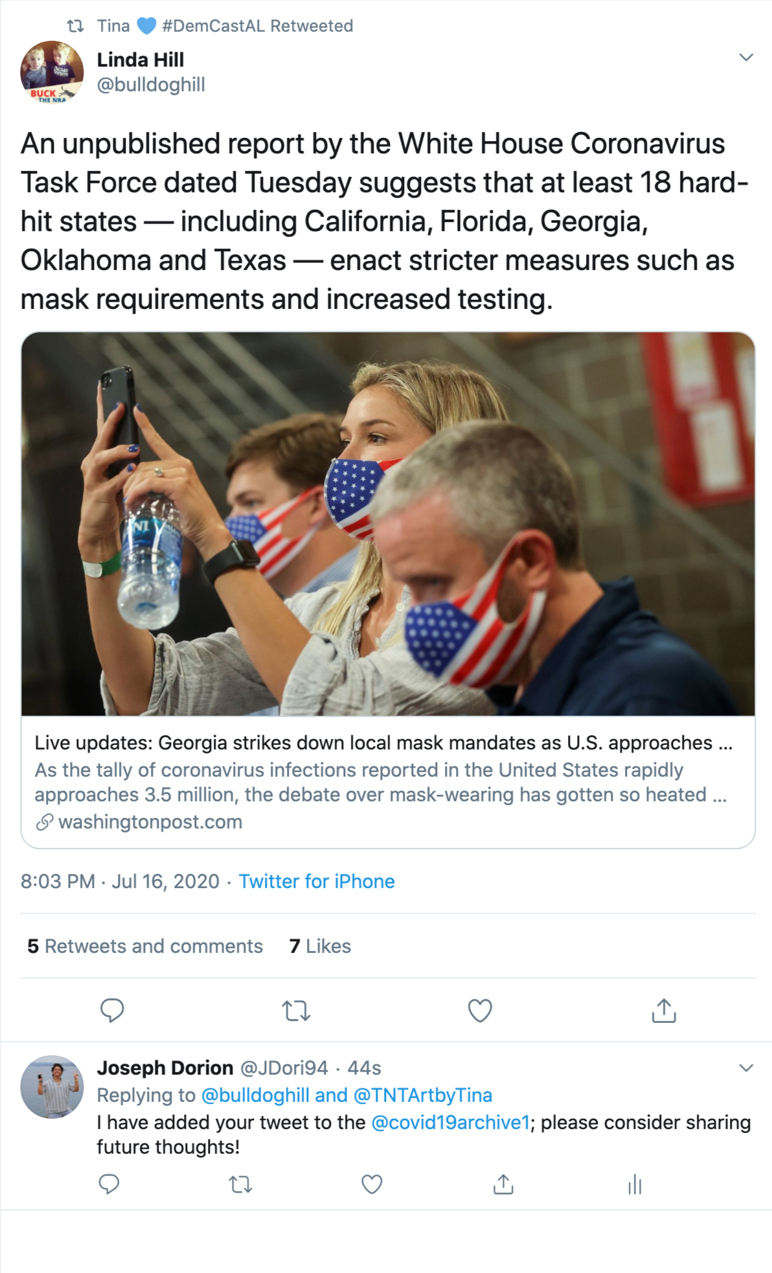Reply to Joseph Dorion's comment
Image resolution: width=772 pixels, height=1273 pixels.
tap(109, 1184)
